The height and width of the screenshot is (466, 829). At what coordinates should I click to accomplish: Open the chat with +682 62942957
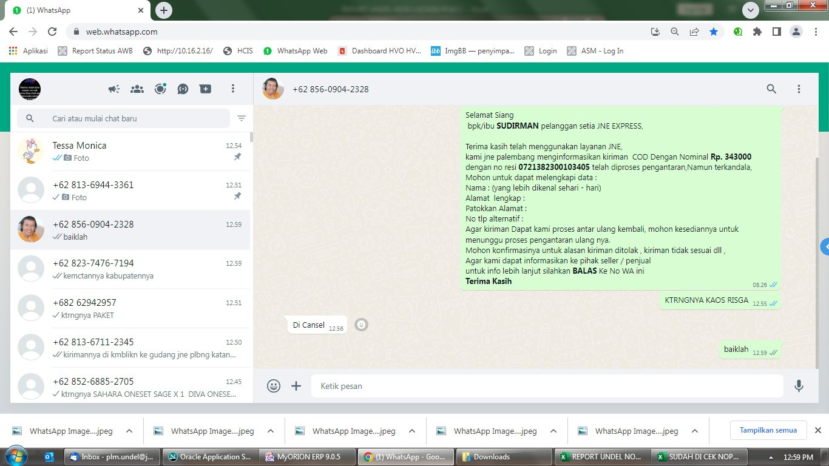coord(130,309)
